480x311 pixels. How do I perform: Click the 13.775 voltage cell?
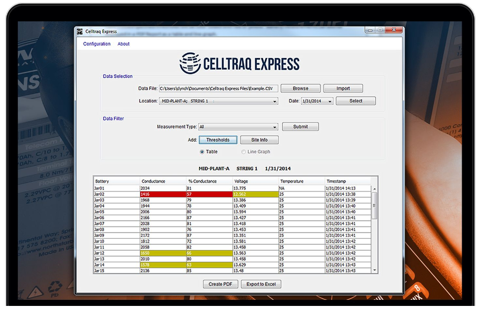pos(256,189)
